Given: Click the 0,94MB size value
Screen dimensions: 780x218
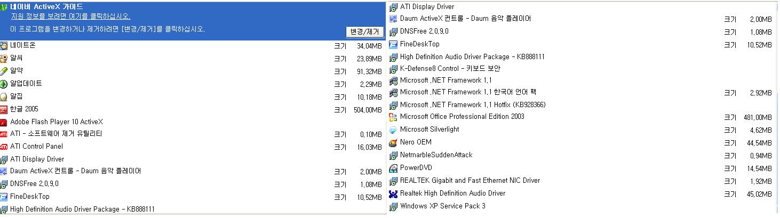Looking at the screenshot, I should (761, 156).
